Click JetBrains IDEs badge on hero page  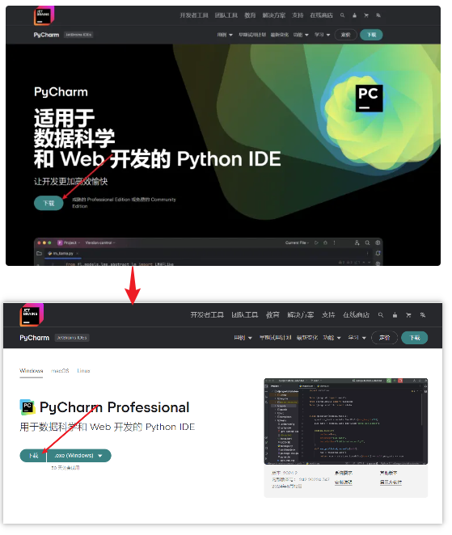[x=78, y=35]
